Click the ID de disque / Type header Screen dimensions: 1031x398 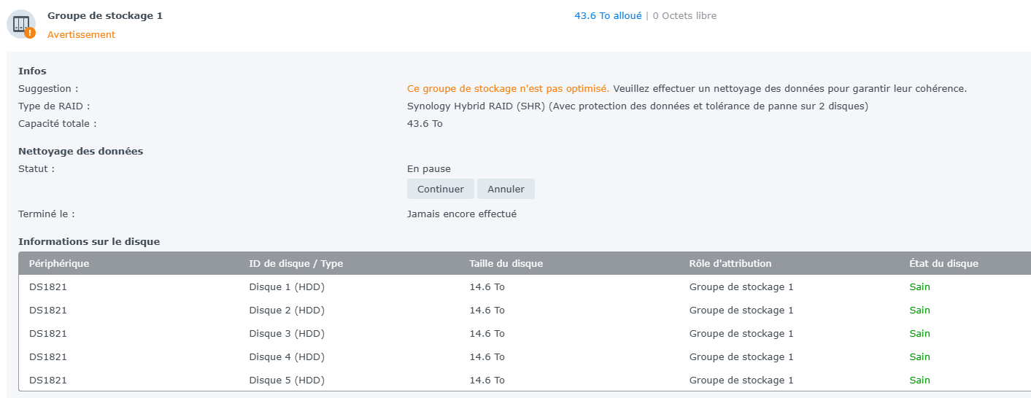coord(296,263)
